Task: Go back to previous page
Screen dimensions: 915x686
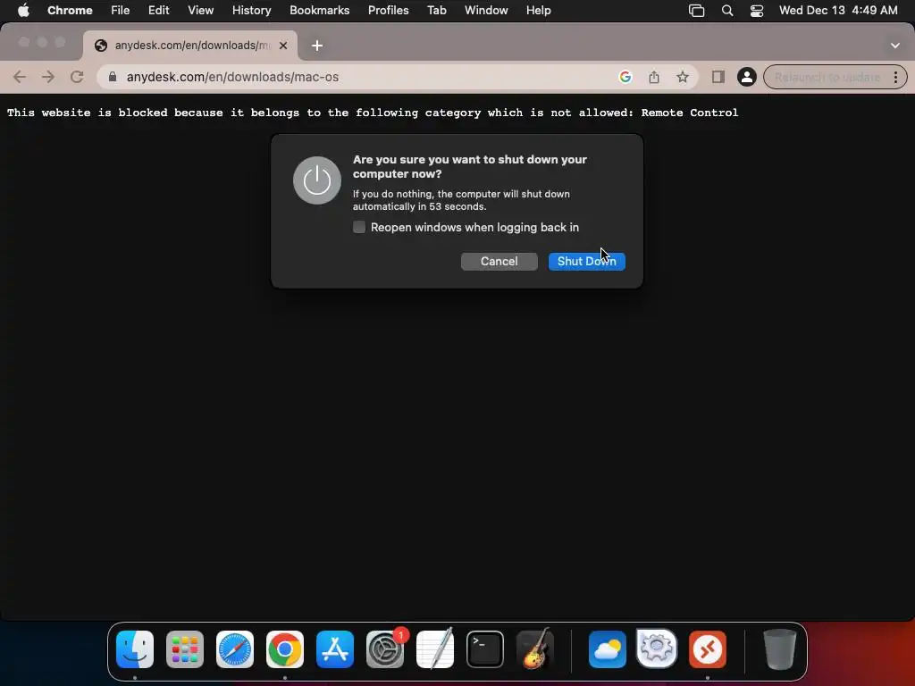Action: click(x=20, y=77)
